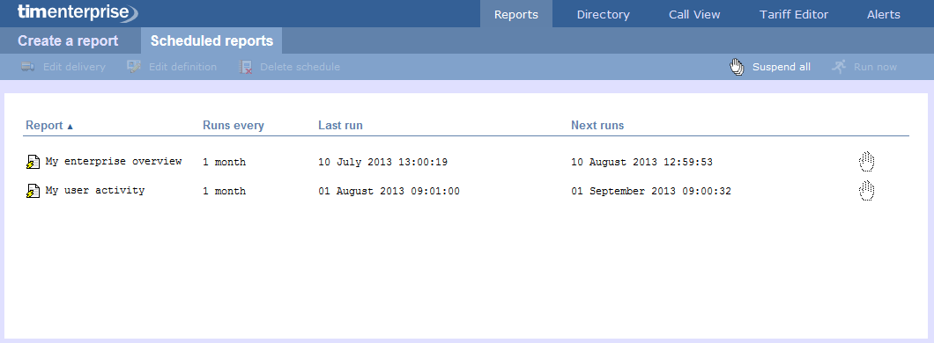The width and height of the screenshot is (934, 343).
Task: Click 01 September 2013 09:00:32 next run
Action: pyautogui.click(x=651, y=192)
